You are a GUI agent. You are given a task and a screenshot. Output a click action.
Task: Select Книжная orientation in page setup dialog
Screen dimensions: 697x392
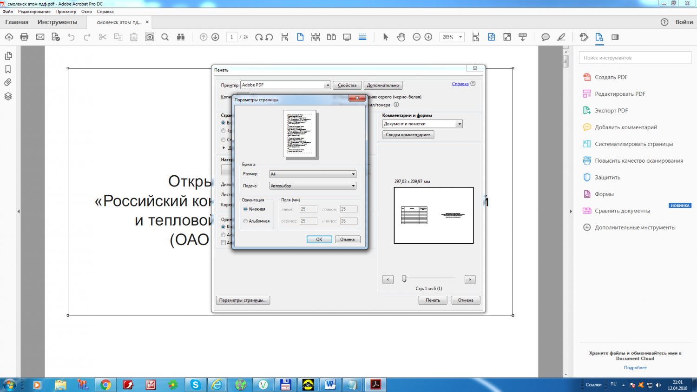pos(254,209)
